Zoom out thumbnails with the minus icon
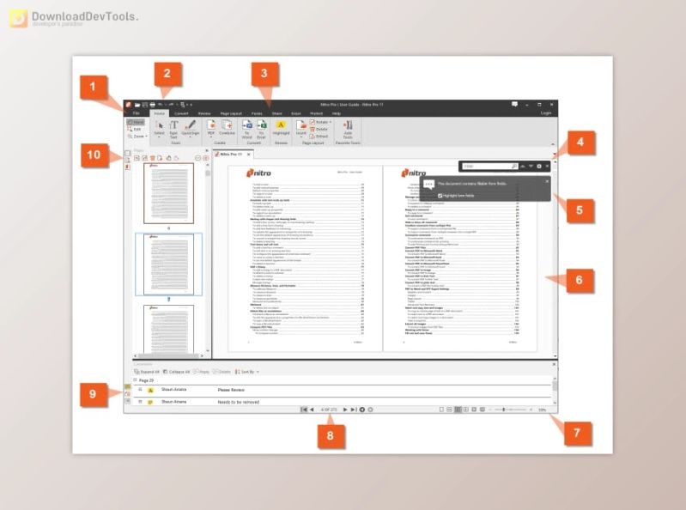The height and width of the screenshot is (510, 686). [197, 158]
